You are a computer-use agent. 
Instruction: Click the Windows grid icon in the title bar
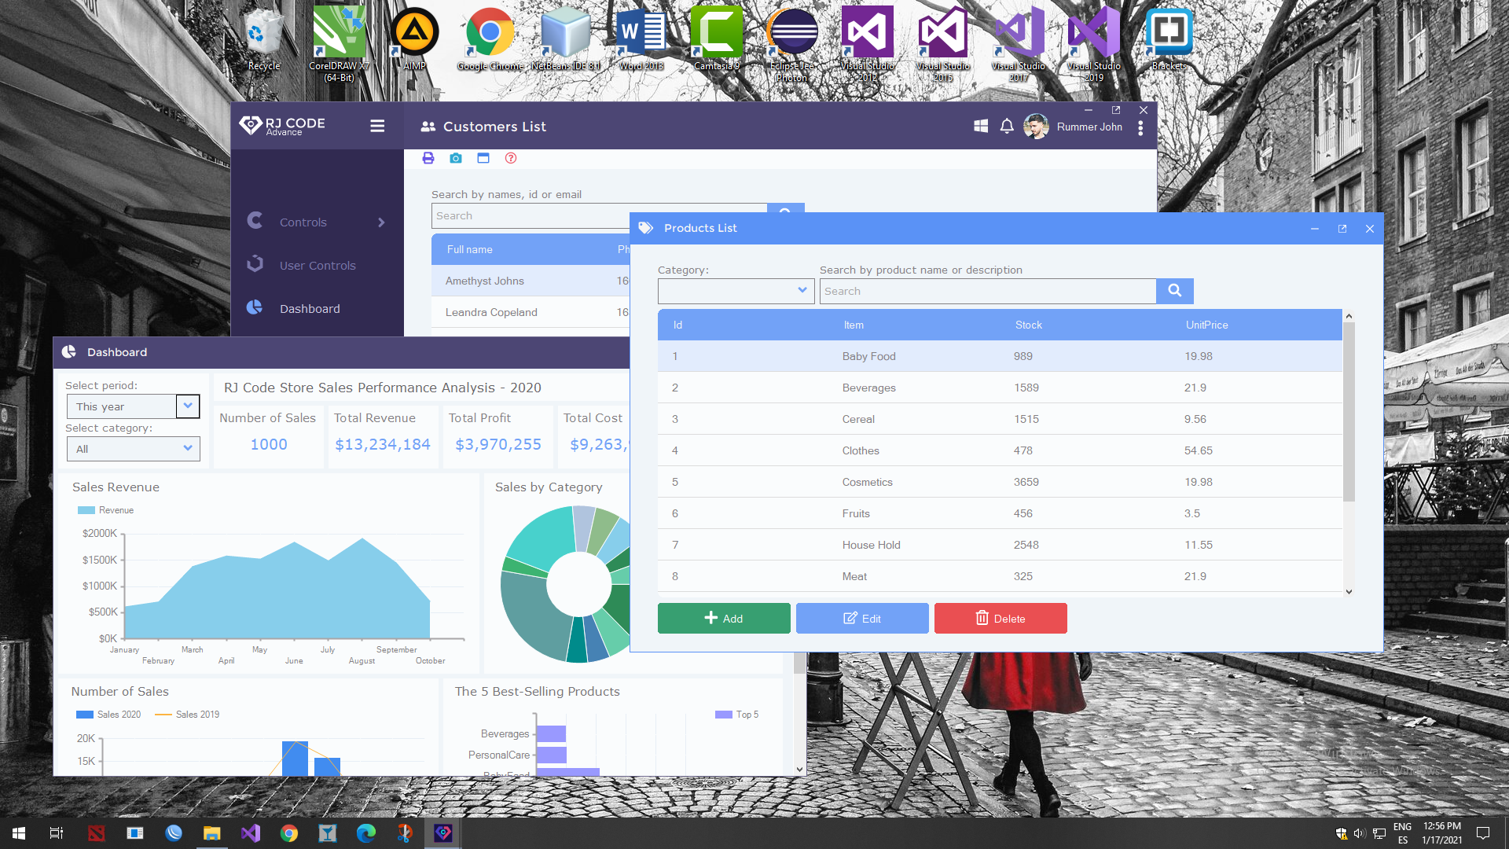pos(981,126)
